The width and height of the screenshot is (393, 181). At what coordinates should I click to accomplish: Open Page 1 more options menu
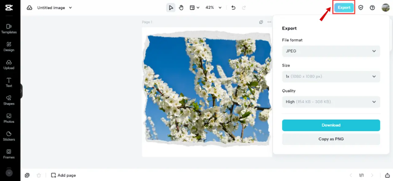coord(269,22)
